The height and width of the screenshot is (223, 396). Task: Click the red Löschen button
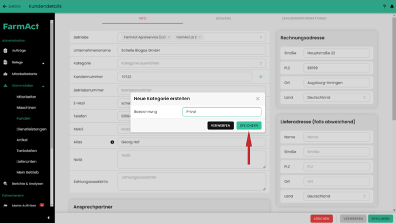click(322, 219)
